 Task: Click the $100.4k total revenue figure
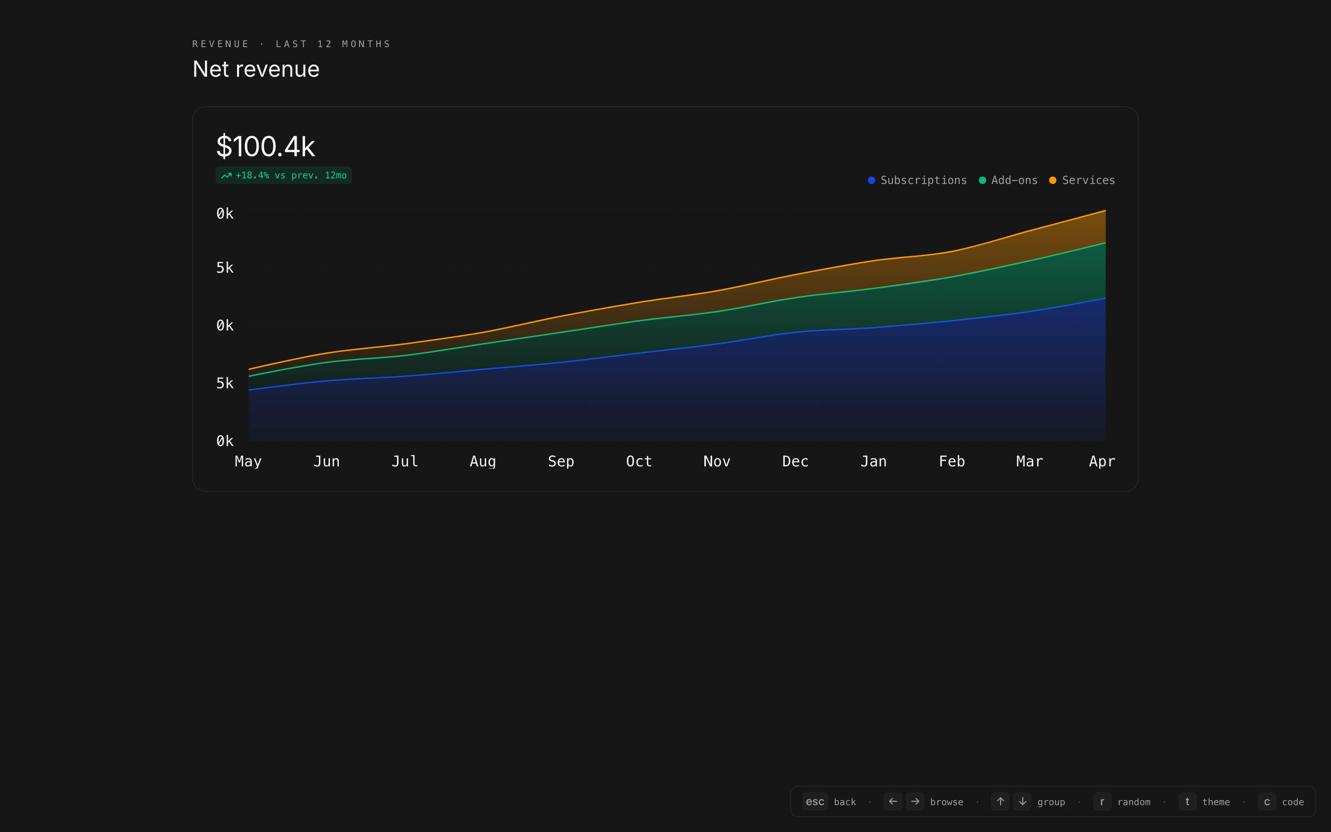[265, 147]
